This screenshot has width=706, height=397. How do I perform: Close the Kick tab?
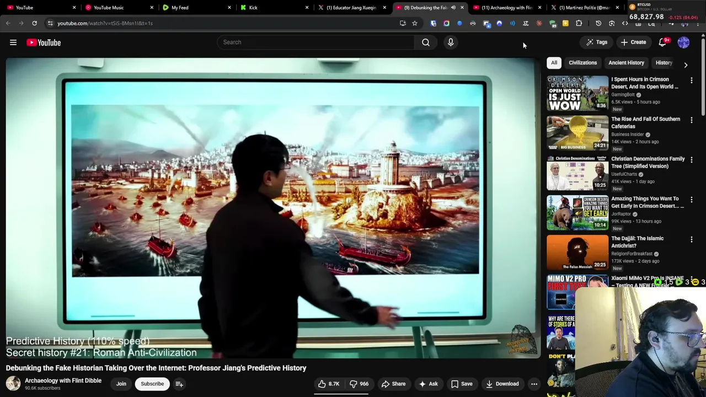pyautogui.click(x=307, y=8)
